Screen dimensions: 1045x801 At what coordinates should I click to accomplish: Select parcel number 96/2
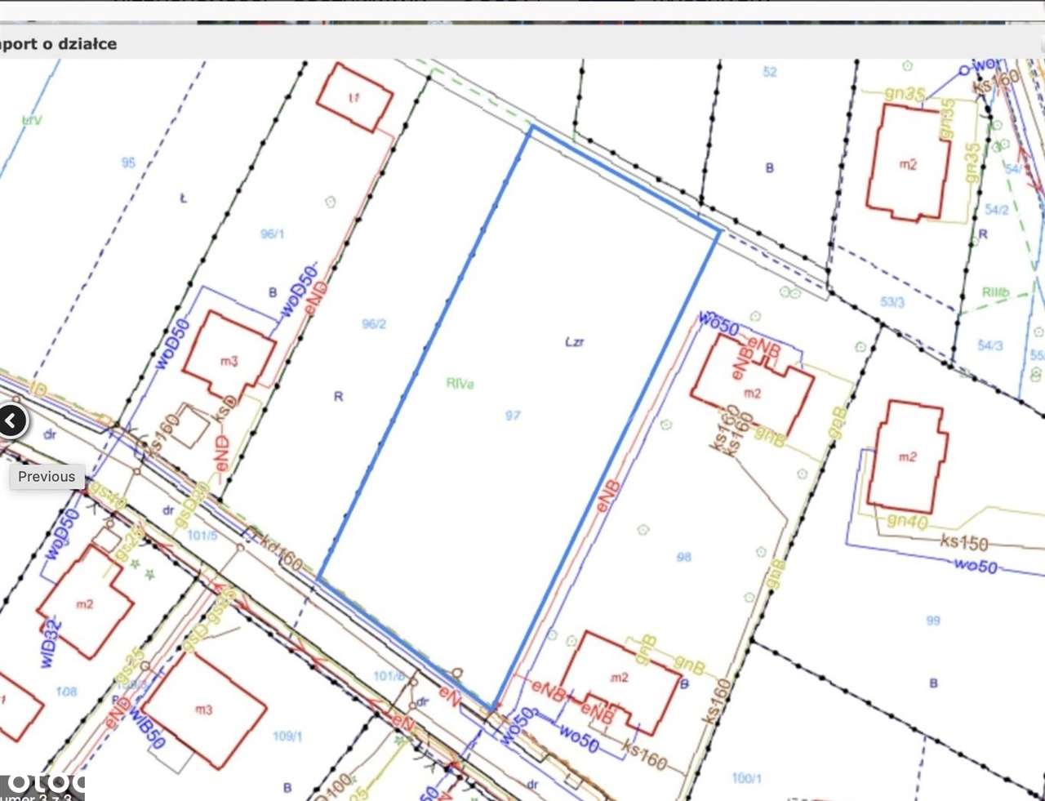tap(374, 324)
